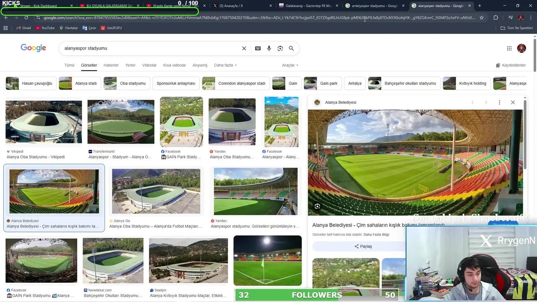Switch to the Alışveriş tab

click(x=200, y=65)
